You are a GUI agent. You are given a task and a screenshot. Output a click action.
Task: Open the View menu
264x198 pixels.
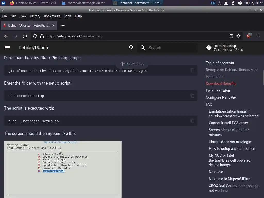pos(23,16)
